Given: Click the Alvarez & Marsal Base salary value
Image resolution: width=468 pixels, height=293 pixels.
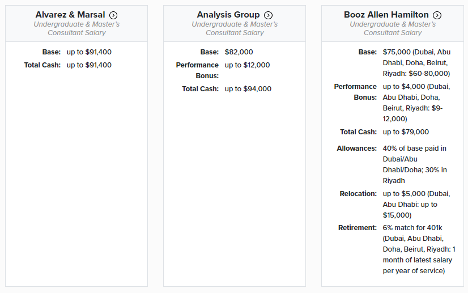Looking at the screenshot, I should [x=89, y=52].
